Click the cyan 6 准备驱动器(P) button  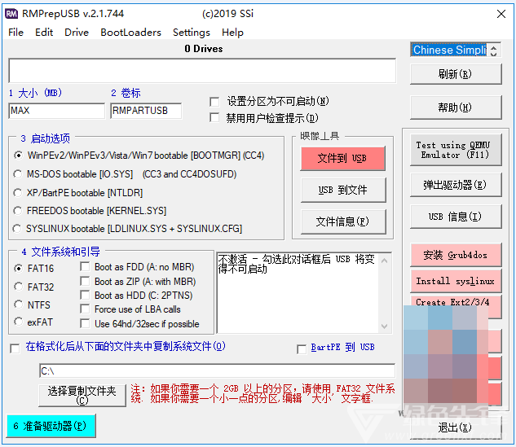pyautogui.click(x=51, y=426)
